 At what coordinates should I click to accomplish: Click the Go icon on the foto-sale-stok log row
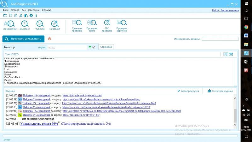point(20,96)
